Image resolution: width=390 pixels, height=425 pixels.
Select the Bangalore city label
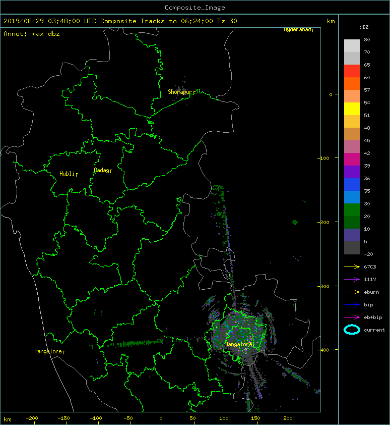pyautogui.click(x=240, y=345)
